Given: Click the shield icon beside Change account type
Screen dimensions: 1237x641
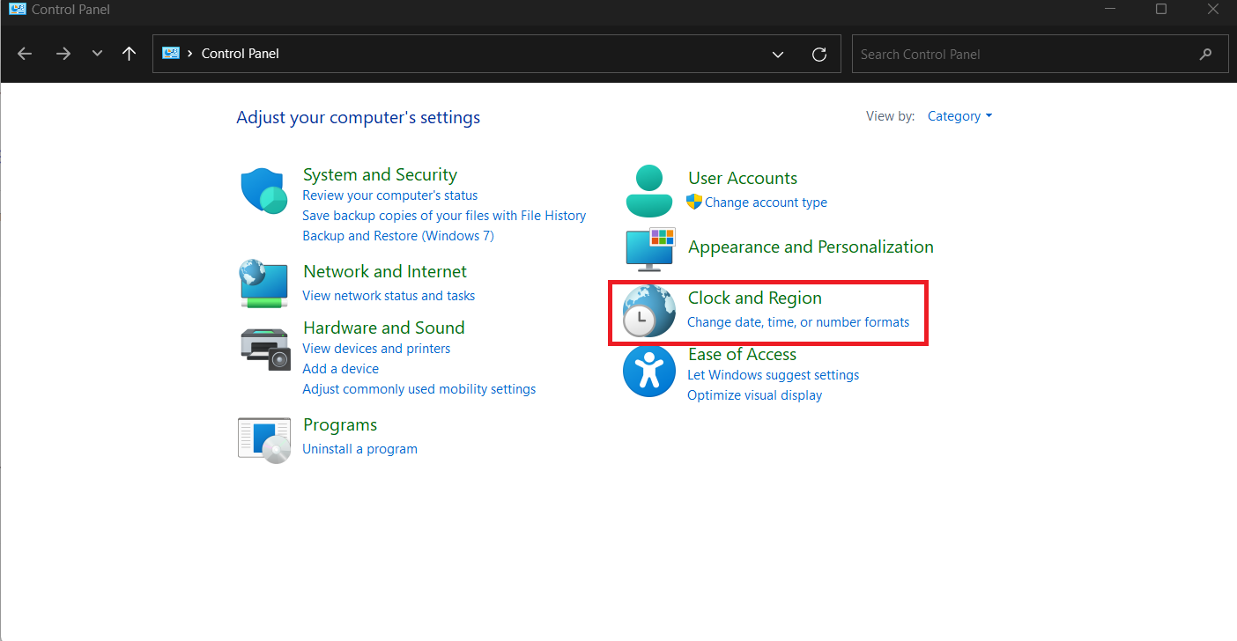Looking at the screenshot, I should click(x=694, y=202).
